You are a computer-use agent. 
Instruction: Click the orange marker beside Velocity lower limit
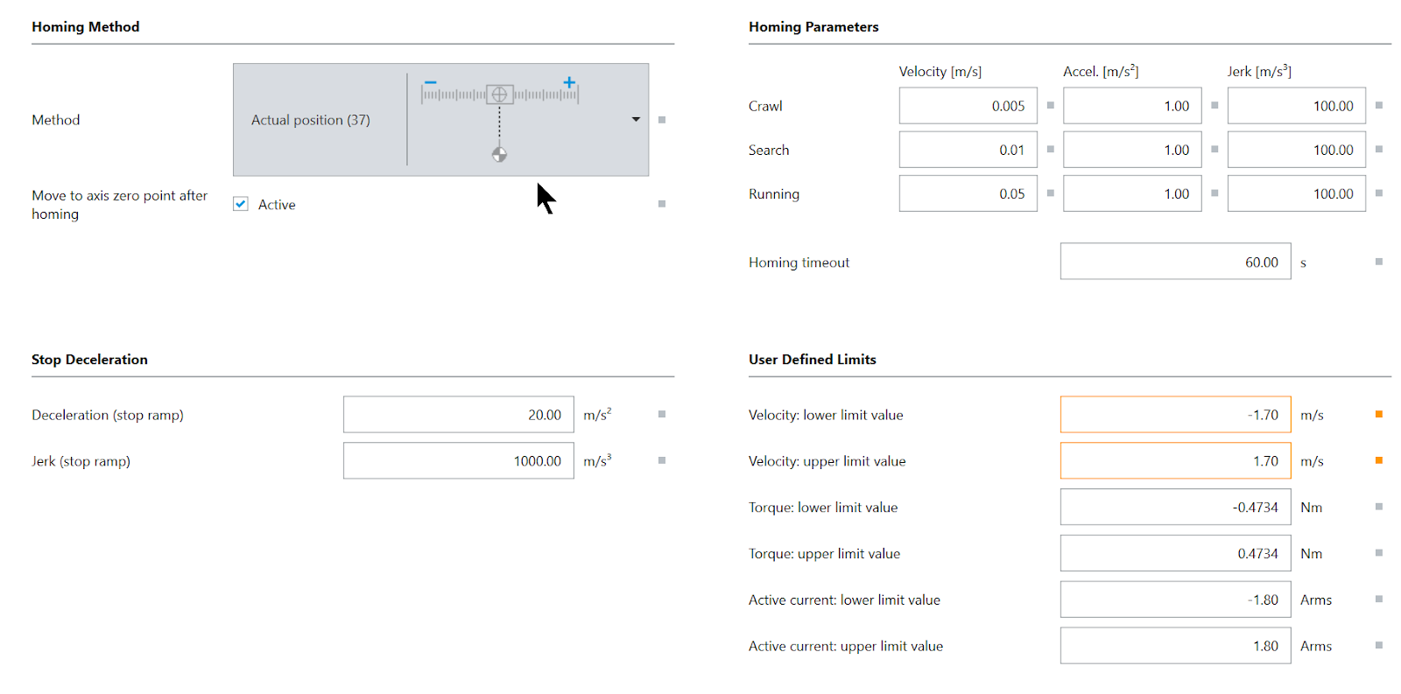coord(1379,415)
